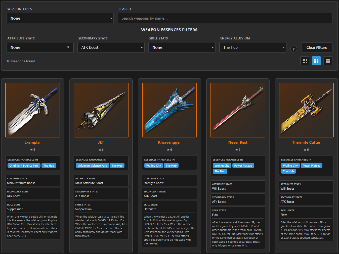Viewport: 339px width, 254px height.
Task: Click the 6-star rating under Thermite Cutter
Action: [x=306, y=150]
